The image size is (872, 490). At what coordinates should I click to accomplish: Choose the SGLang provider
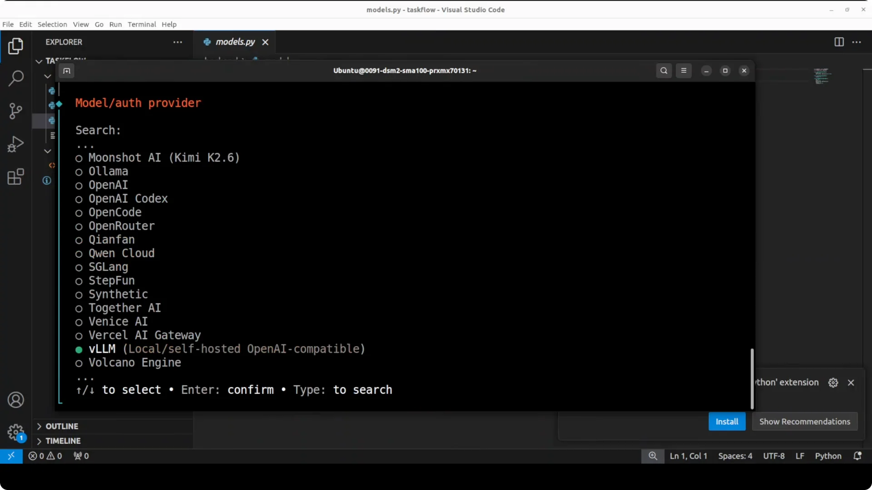coord(102,267)
